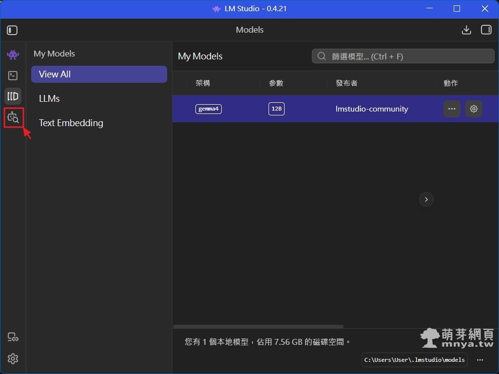Sort by the 參數 column header
499x374 pixels.
point(276,83)
